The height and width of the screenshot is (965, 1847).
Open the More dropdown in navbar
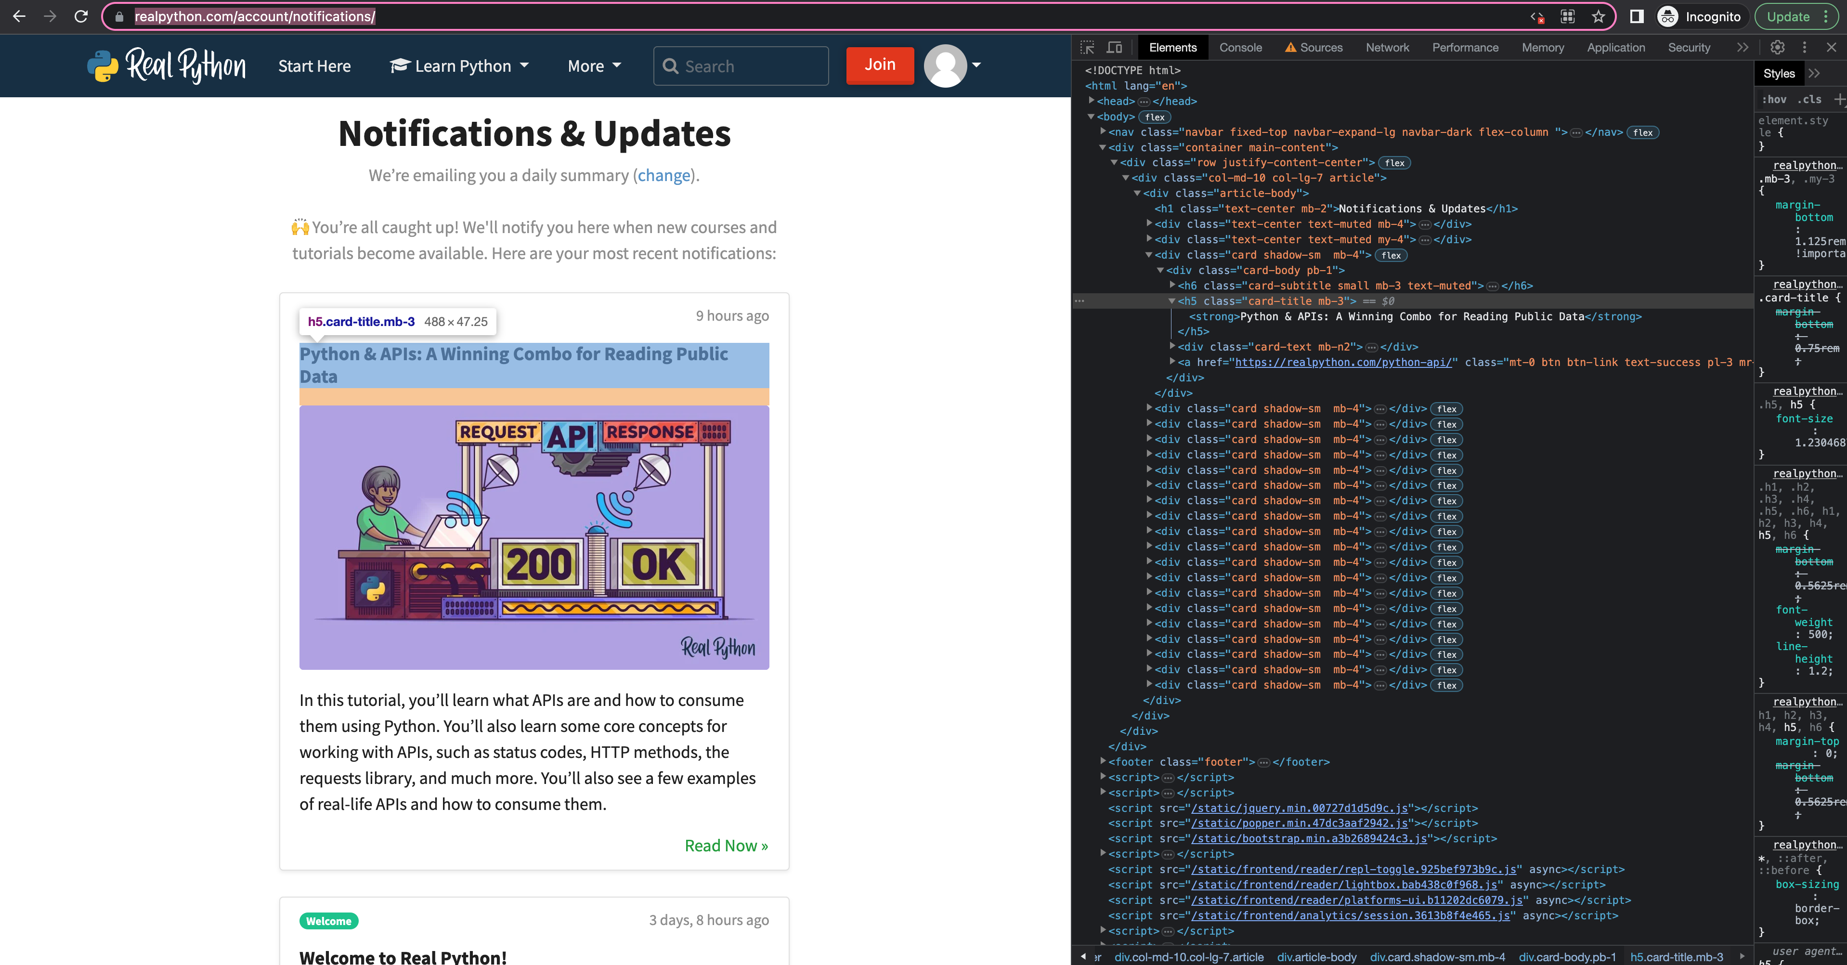point(594,66)
